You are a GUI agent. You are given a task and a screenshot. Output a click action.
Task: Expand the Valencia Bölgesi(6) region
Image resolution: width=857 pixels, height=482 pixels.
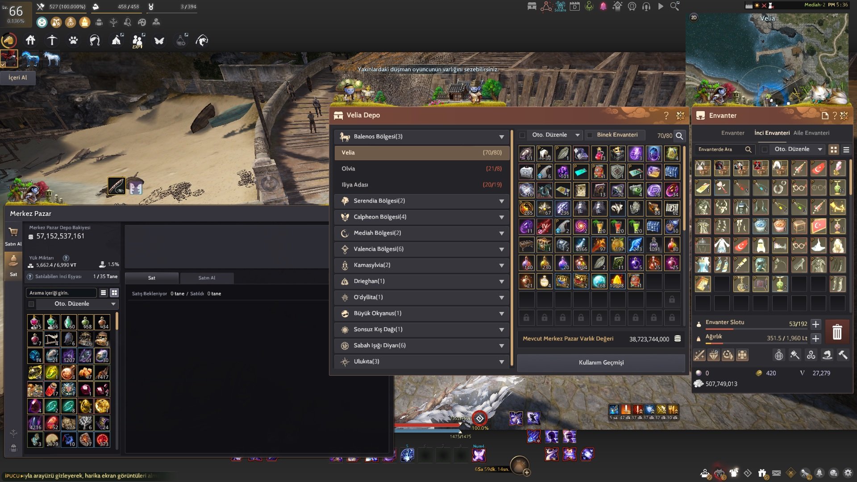(421, 249)
